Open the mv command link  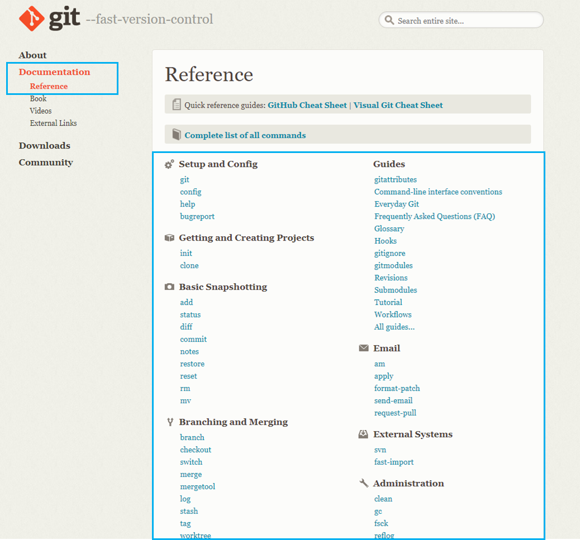(186, 400)
